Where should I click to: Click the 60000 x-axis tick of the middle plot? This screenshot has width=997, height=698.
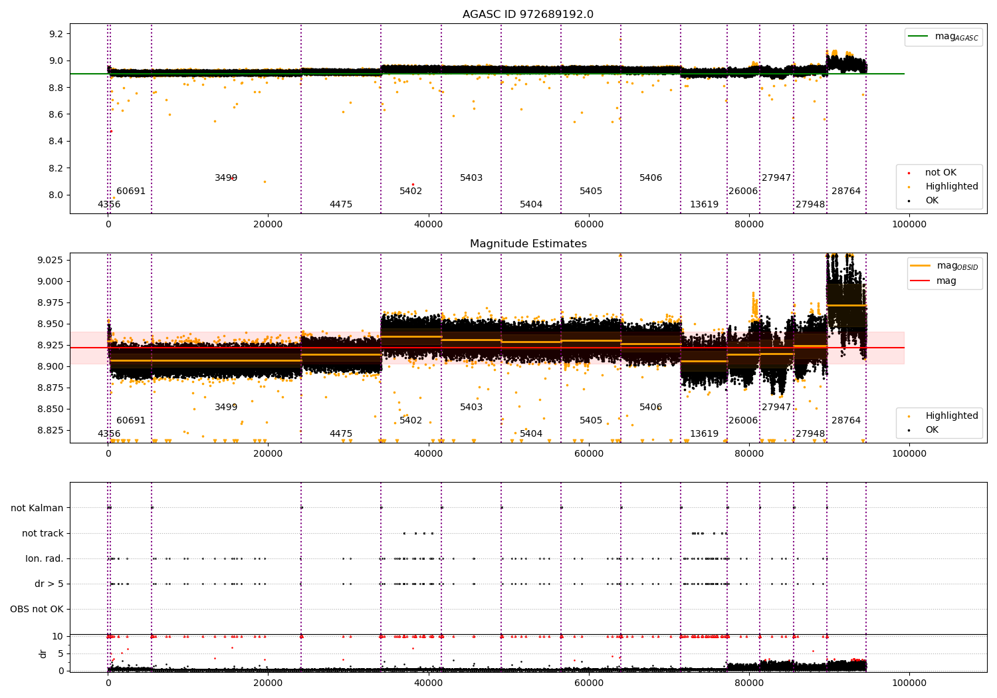(x=588, y=454)
